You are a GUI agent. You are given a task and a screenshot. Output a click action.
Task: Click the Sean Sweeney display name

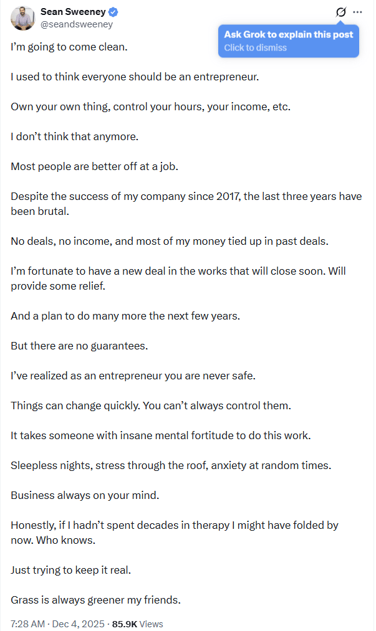click(x=74, y=12)
